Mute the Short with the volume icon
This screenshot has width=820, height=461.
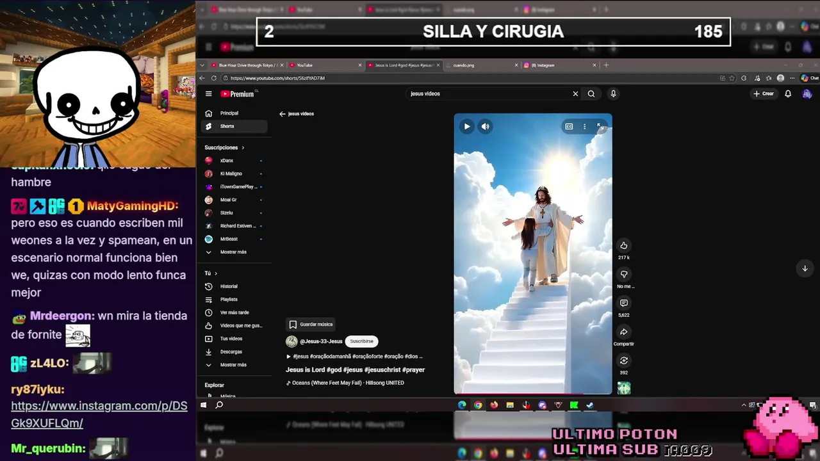coord(486,127)
